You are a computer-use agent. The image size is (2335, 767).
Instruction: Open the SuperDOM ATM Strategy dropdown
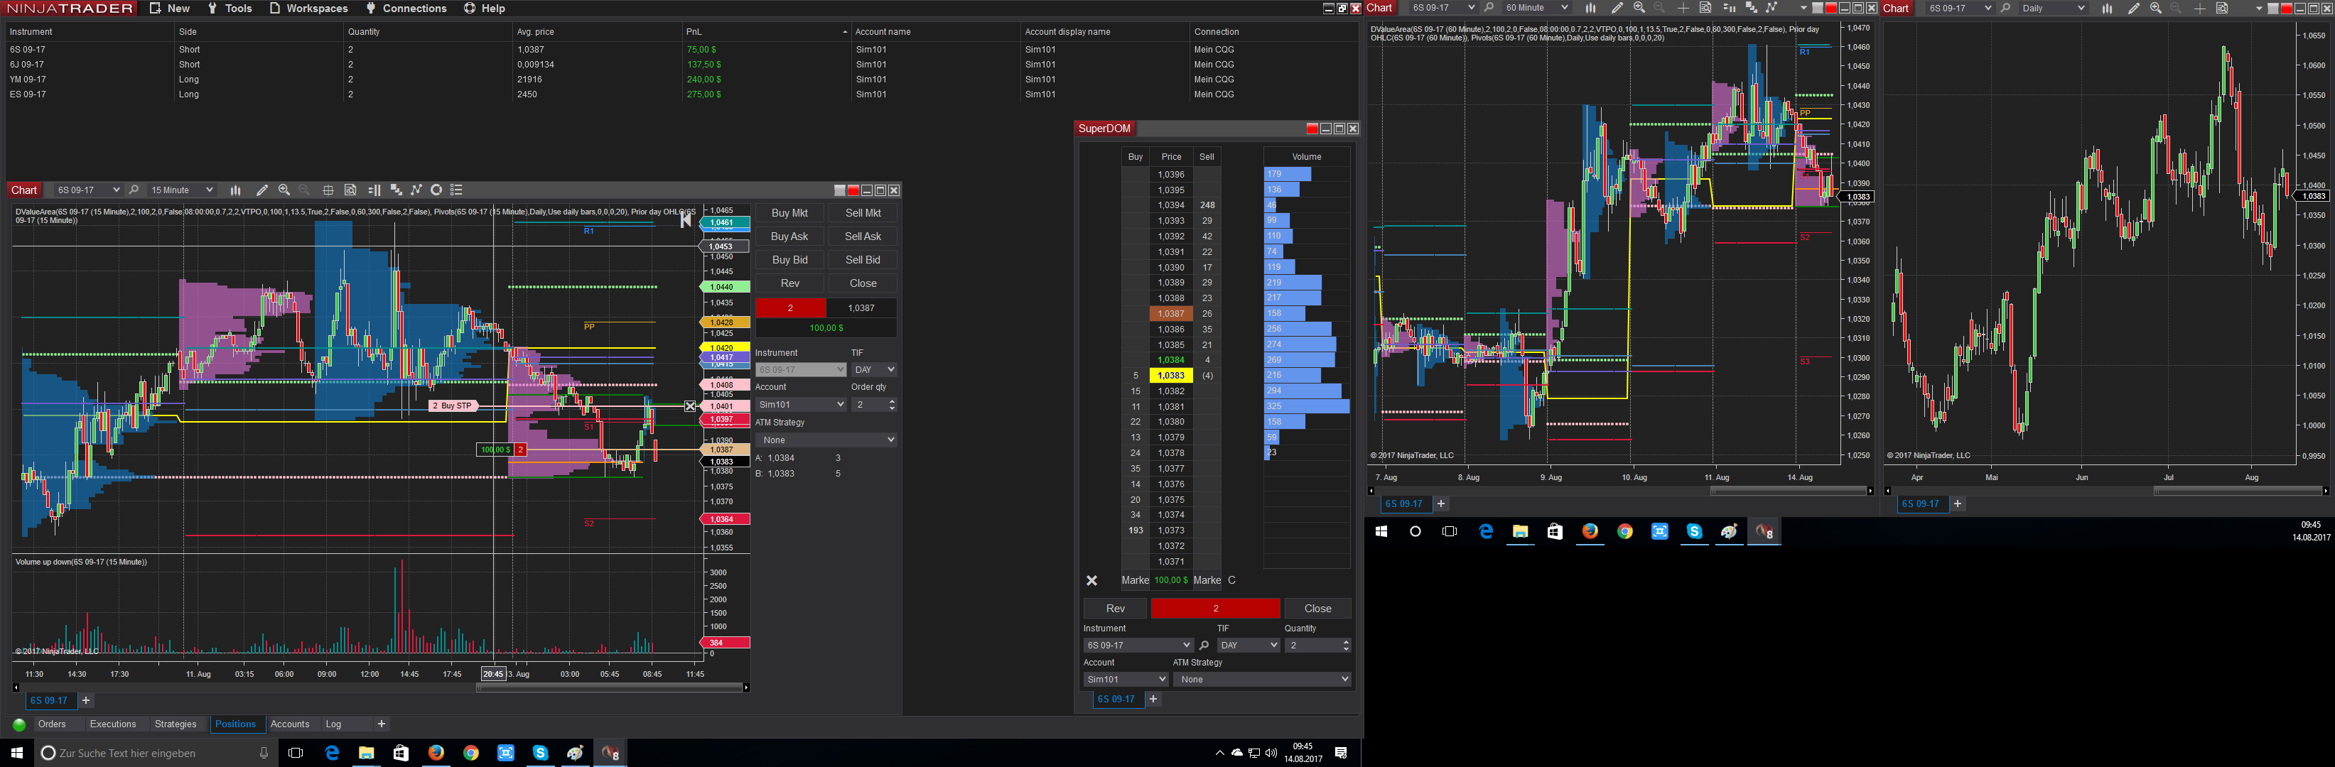pyautogui.click(x=1262, y=679)
